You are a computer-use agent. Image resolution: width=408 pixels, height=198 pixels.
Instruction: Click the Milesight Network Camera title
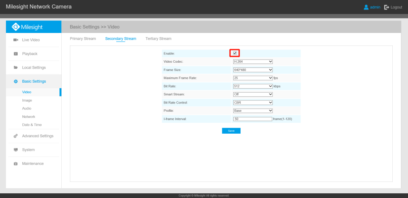[x=38, y=7]
